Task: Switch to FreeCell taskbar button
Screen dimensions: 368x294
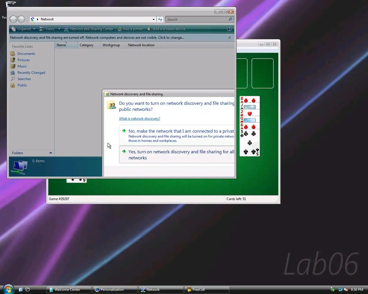Action: pyautogui.click(x=207, y=290)
